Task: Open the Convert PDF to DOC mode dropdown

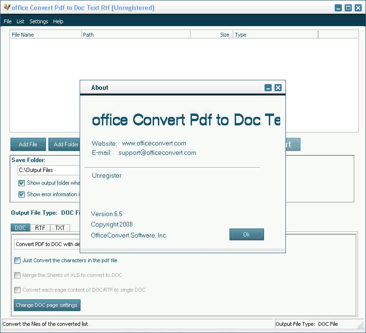Action: tap(47, 244)
